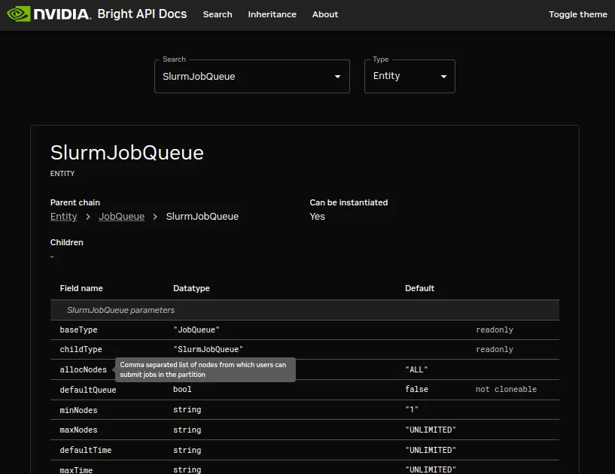Follow the JobQueue link in parent chain
The height and width of the screenshot is (474, 615).
[x=122, y=217]
